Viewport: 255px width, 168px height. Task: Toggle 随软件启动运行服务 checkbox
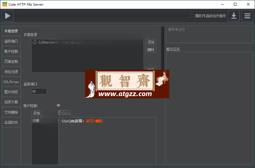192,16
